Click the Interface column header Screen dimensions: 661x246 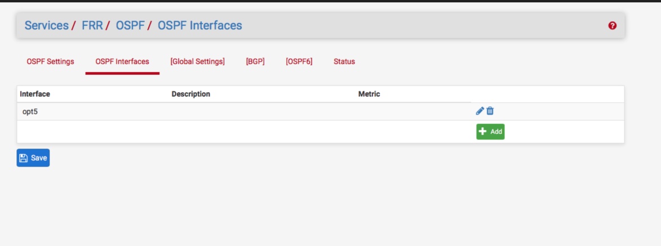35,94
